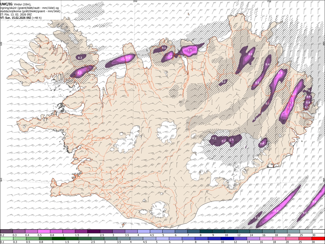Click the '20W' longitude label

[x=135, y=1]
